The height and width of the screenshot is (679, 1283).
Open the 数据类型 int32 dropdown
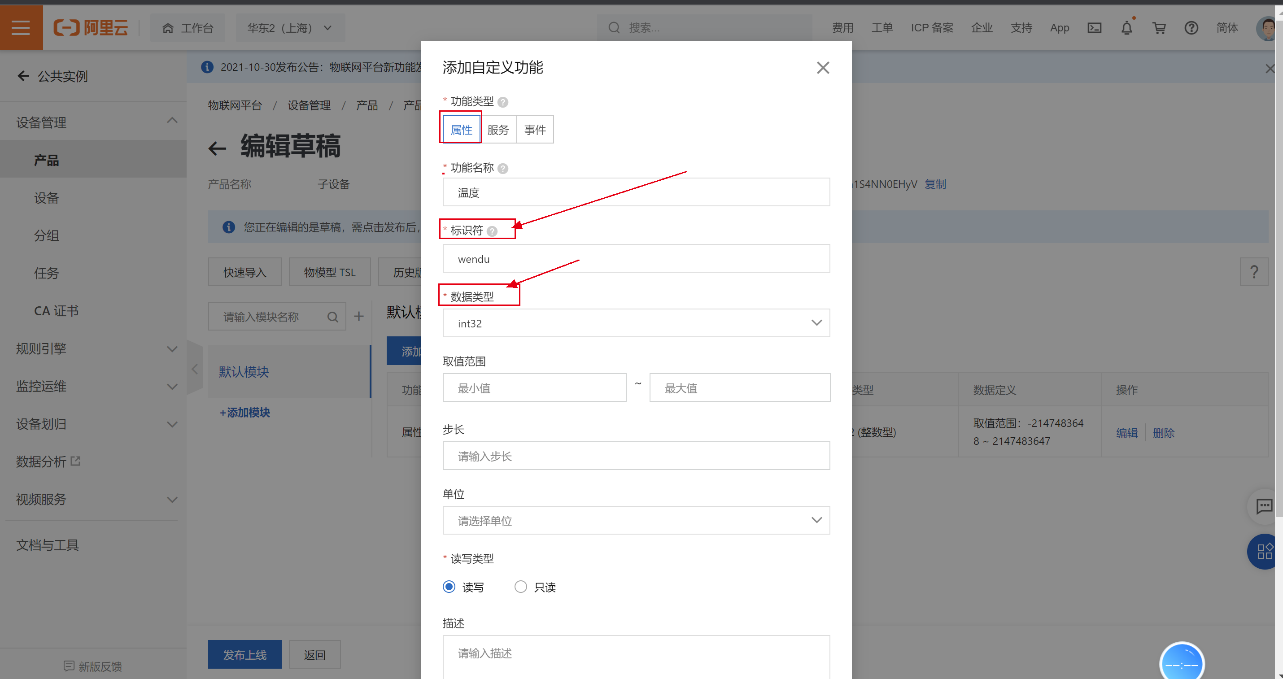[636, 323]
